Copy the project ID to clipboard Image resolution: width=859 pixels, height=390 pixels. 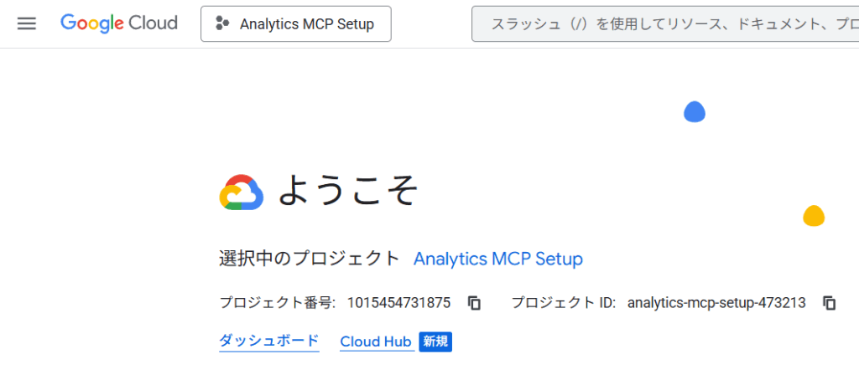[830, 303]
